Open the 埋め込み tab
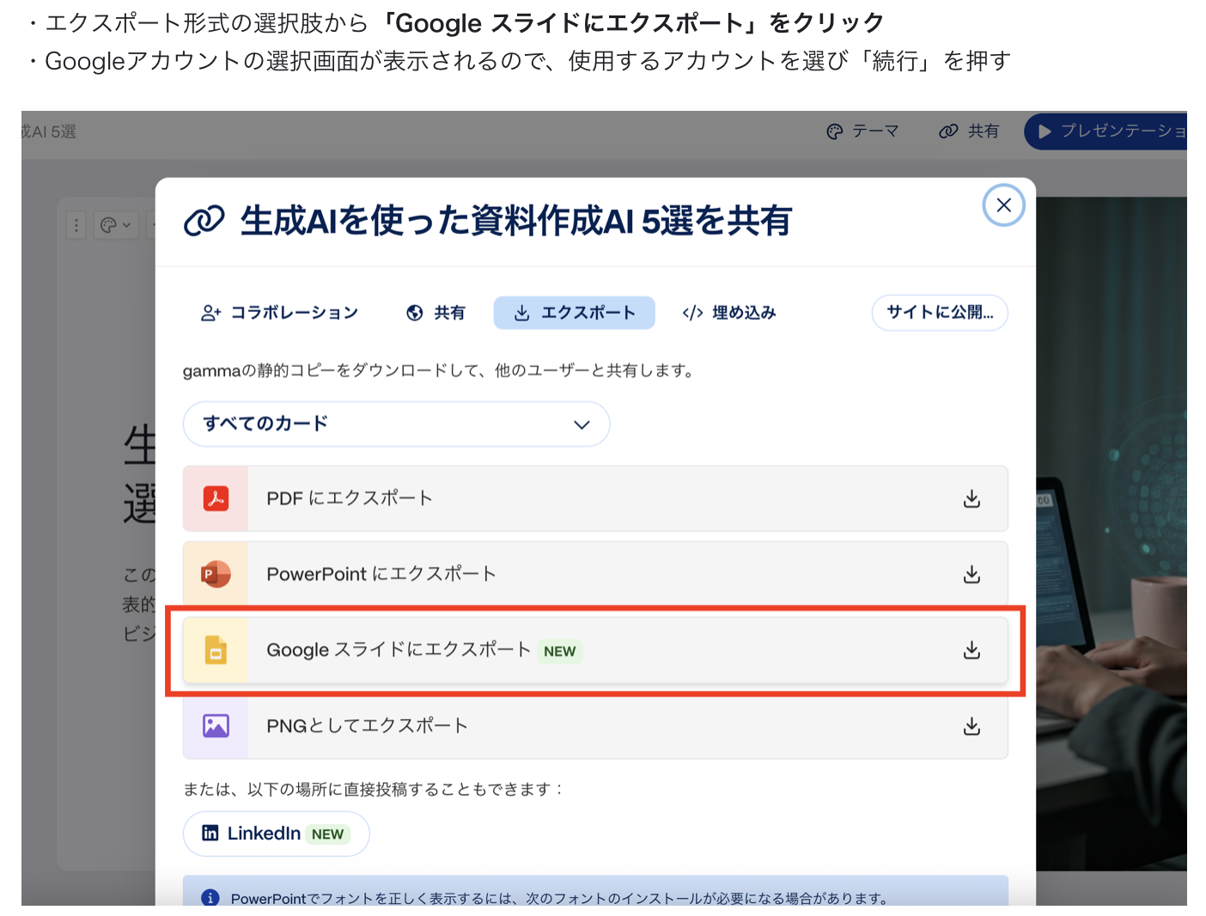 point(729,313)
